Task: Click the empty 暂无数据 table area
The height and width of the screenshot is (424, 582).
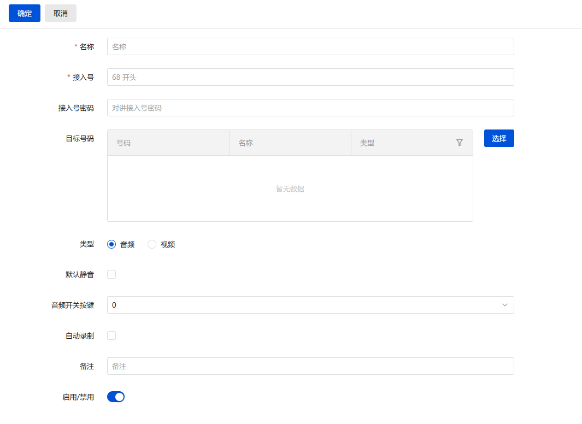Action: click(x=290, y=189)
